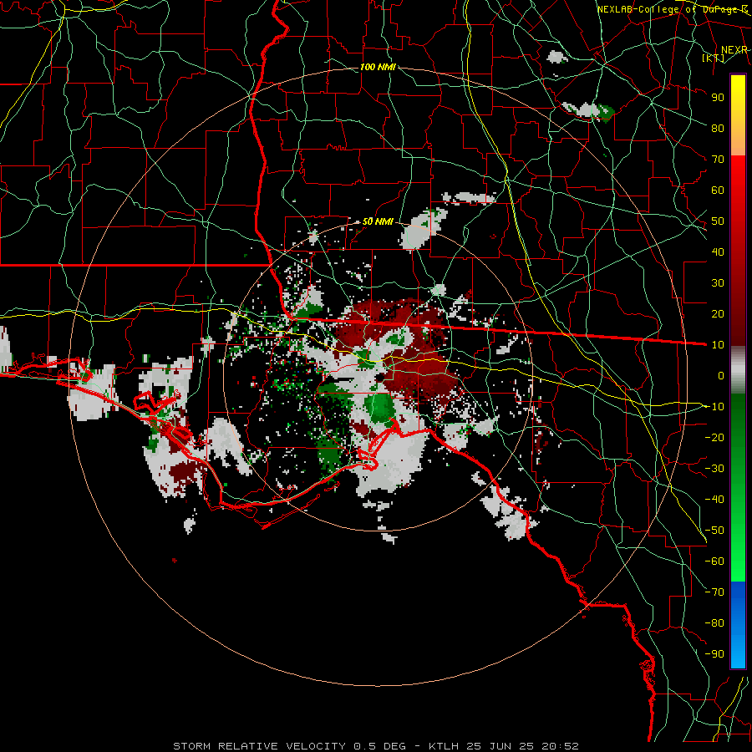Click the -70 value on velocity scale
The width and height of the screenshot is (752, 752).
(x=714, y=592)
